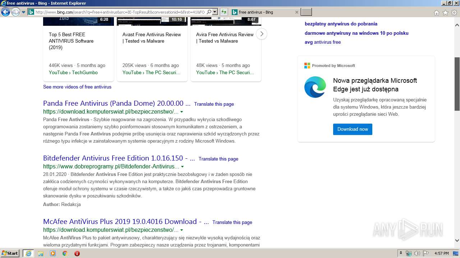Open a new tab with the blank tab button
Viewport: 460px width, 258px height.
(306, 12)
